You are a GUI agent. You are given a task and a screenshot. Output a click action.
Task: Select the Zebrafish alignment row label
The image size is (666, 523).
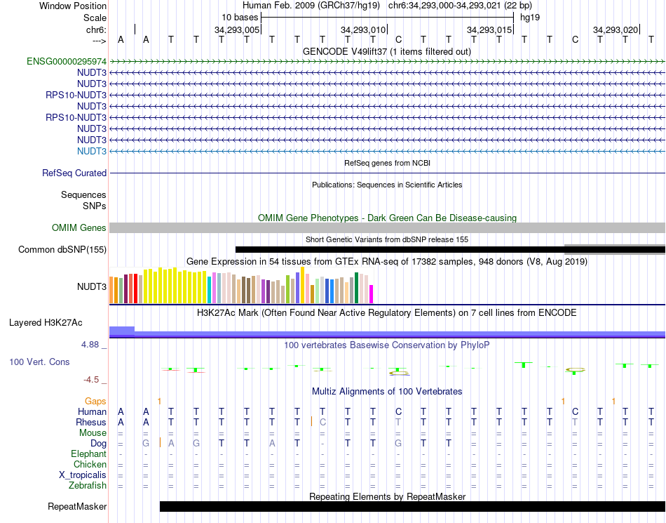point(88,485)
